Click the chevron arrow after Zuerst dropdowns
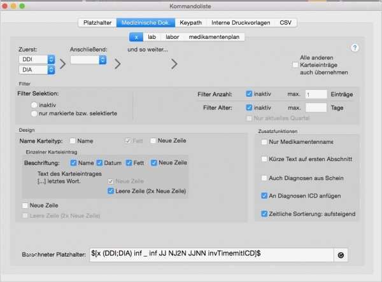Image resolution: width=382 pixels, height=282 pixels. (63, 64)
